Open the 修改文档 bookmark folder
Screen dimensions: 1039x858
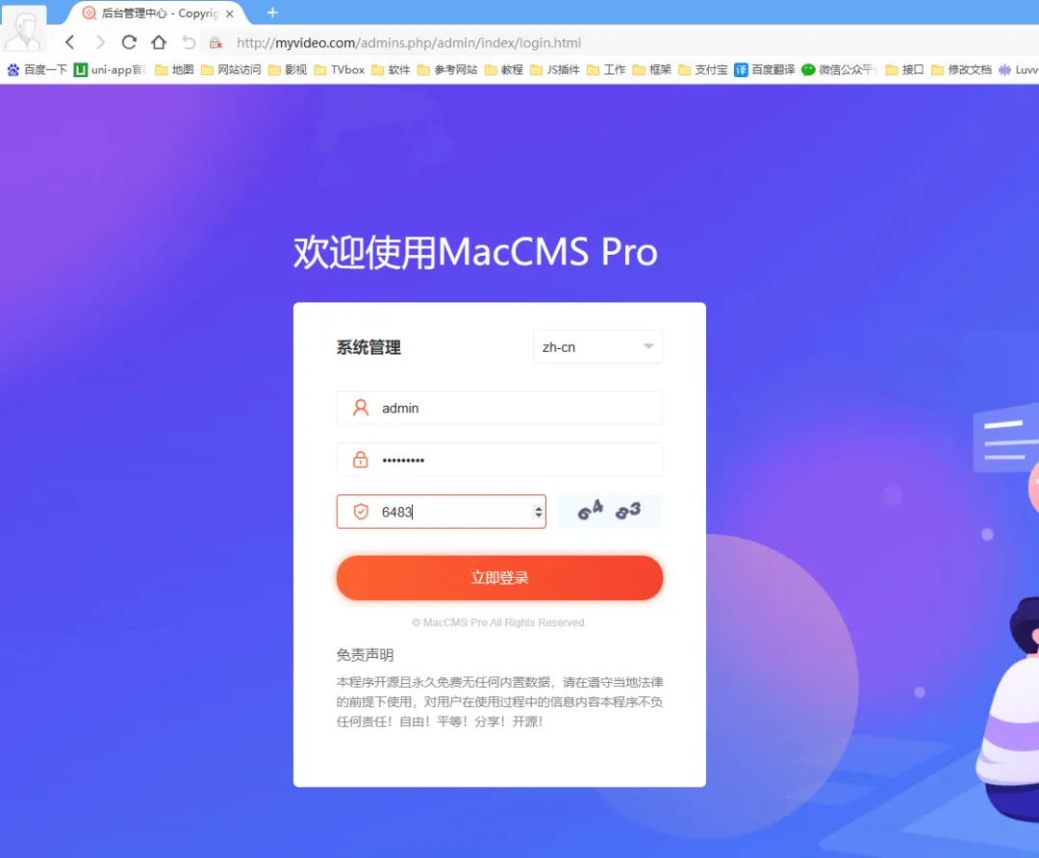click(961, 69)
